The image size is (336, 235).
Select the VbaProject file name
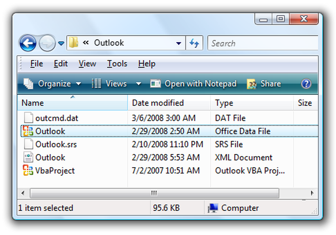[x=55, y=171]
